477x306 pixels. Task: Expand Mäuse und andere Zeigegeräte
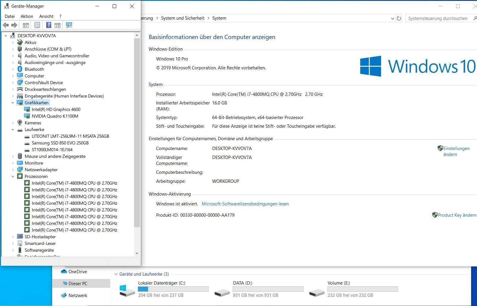(13, 156)
